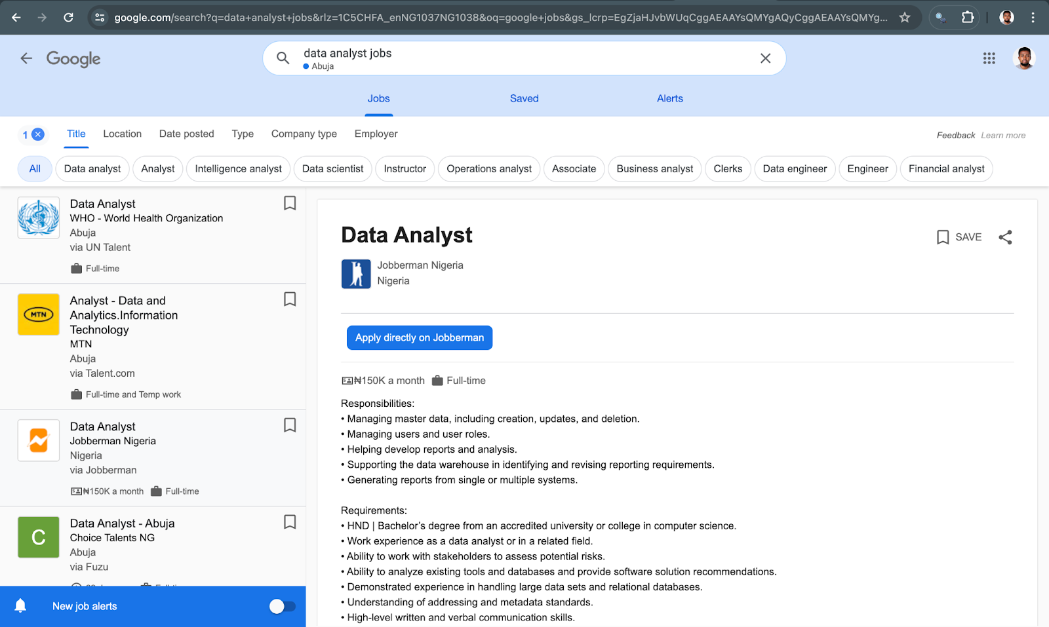
Task: Open the Google apps grid
Action: pos(989,58)
